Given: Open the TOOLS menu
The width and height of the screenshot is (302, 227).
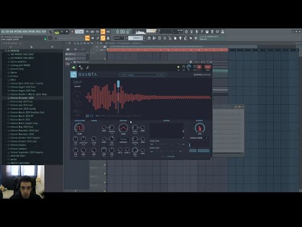Looking at the screenshot, I should tap(38, 32).
